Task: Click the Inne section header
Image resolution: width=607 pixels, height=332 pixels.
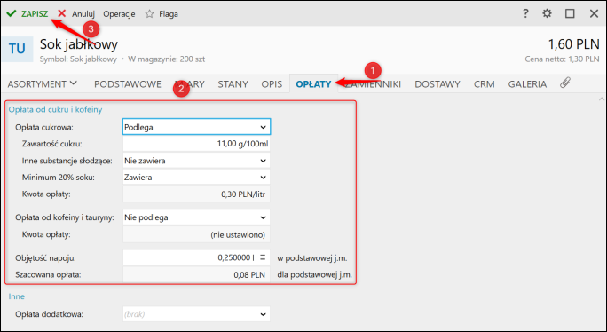Action: 17,296
